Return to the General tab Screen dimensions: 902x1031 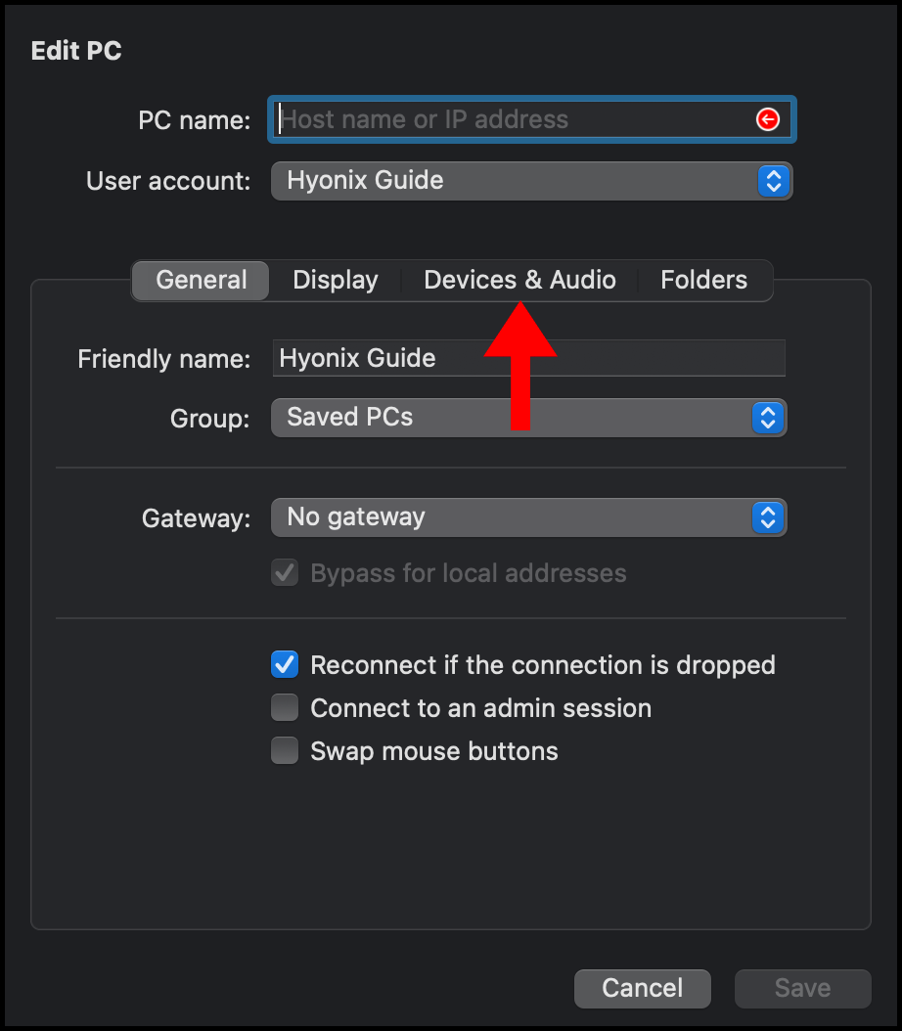click(x=200, y=280)
